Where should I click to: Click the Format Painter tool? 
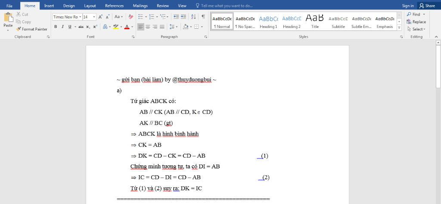pos(32,29)
